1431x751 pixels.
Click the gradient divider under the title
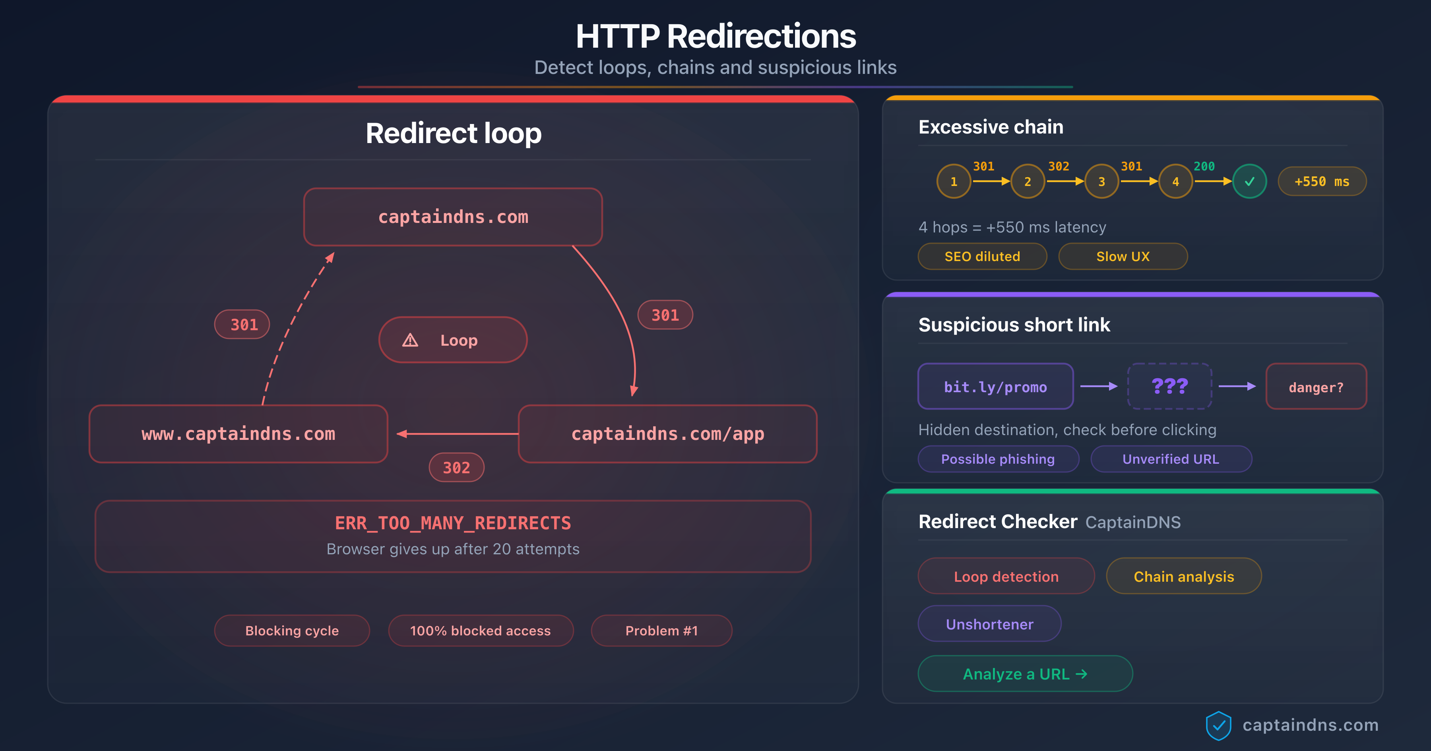click(715, 86)
